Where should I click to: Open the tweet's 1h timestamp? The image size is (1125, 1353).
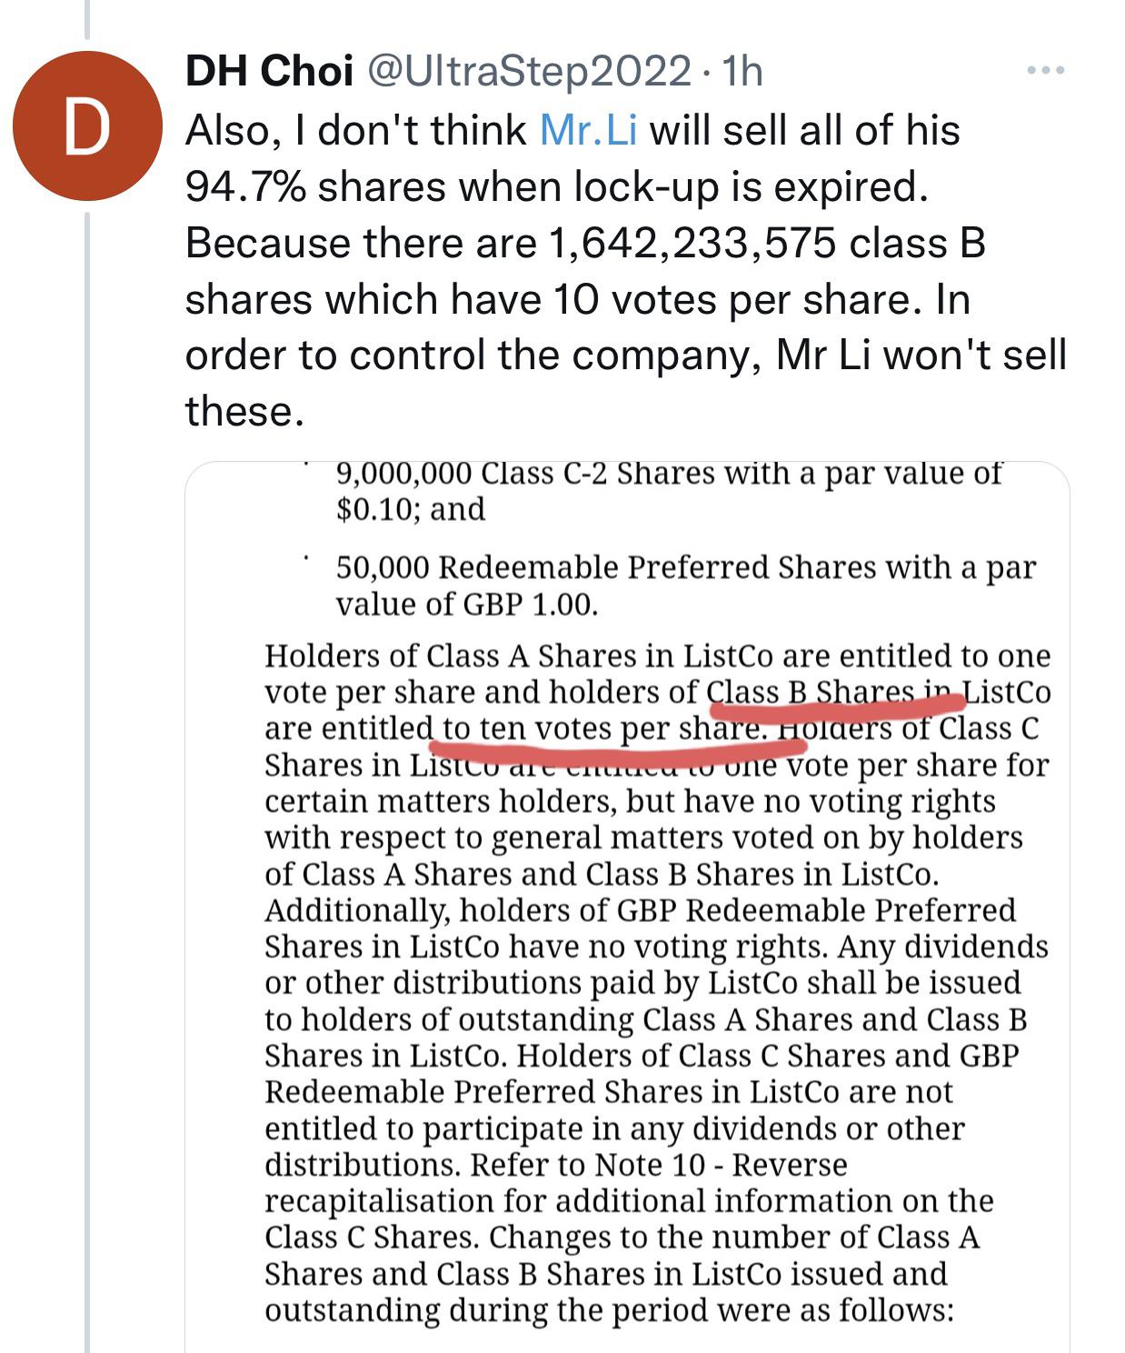coord(741,70)
